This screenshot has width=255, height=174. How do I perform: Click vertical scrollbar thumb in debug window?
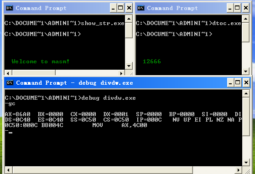246,117
